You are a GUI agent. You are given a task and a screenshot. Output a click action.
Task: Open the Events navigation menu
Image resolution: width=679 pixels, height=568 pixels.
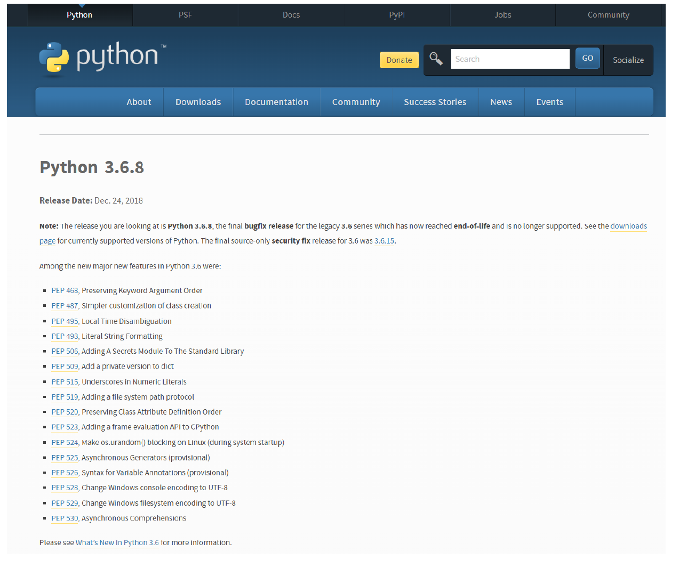click(x=550, y=102)
